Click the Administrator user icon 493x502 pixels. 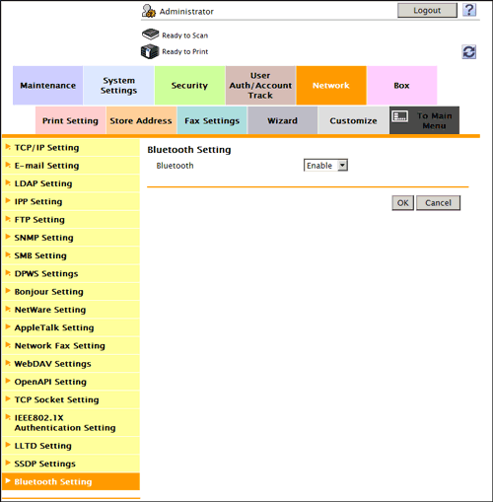click(x=149, y=11)
